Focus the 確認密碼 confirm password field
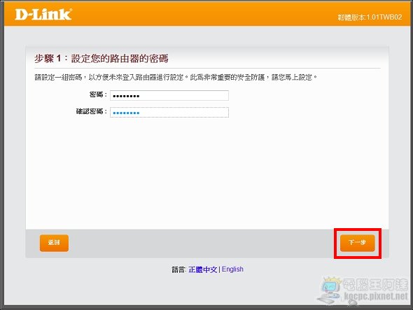 pos(169,112)
